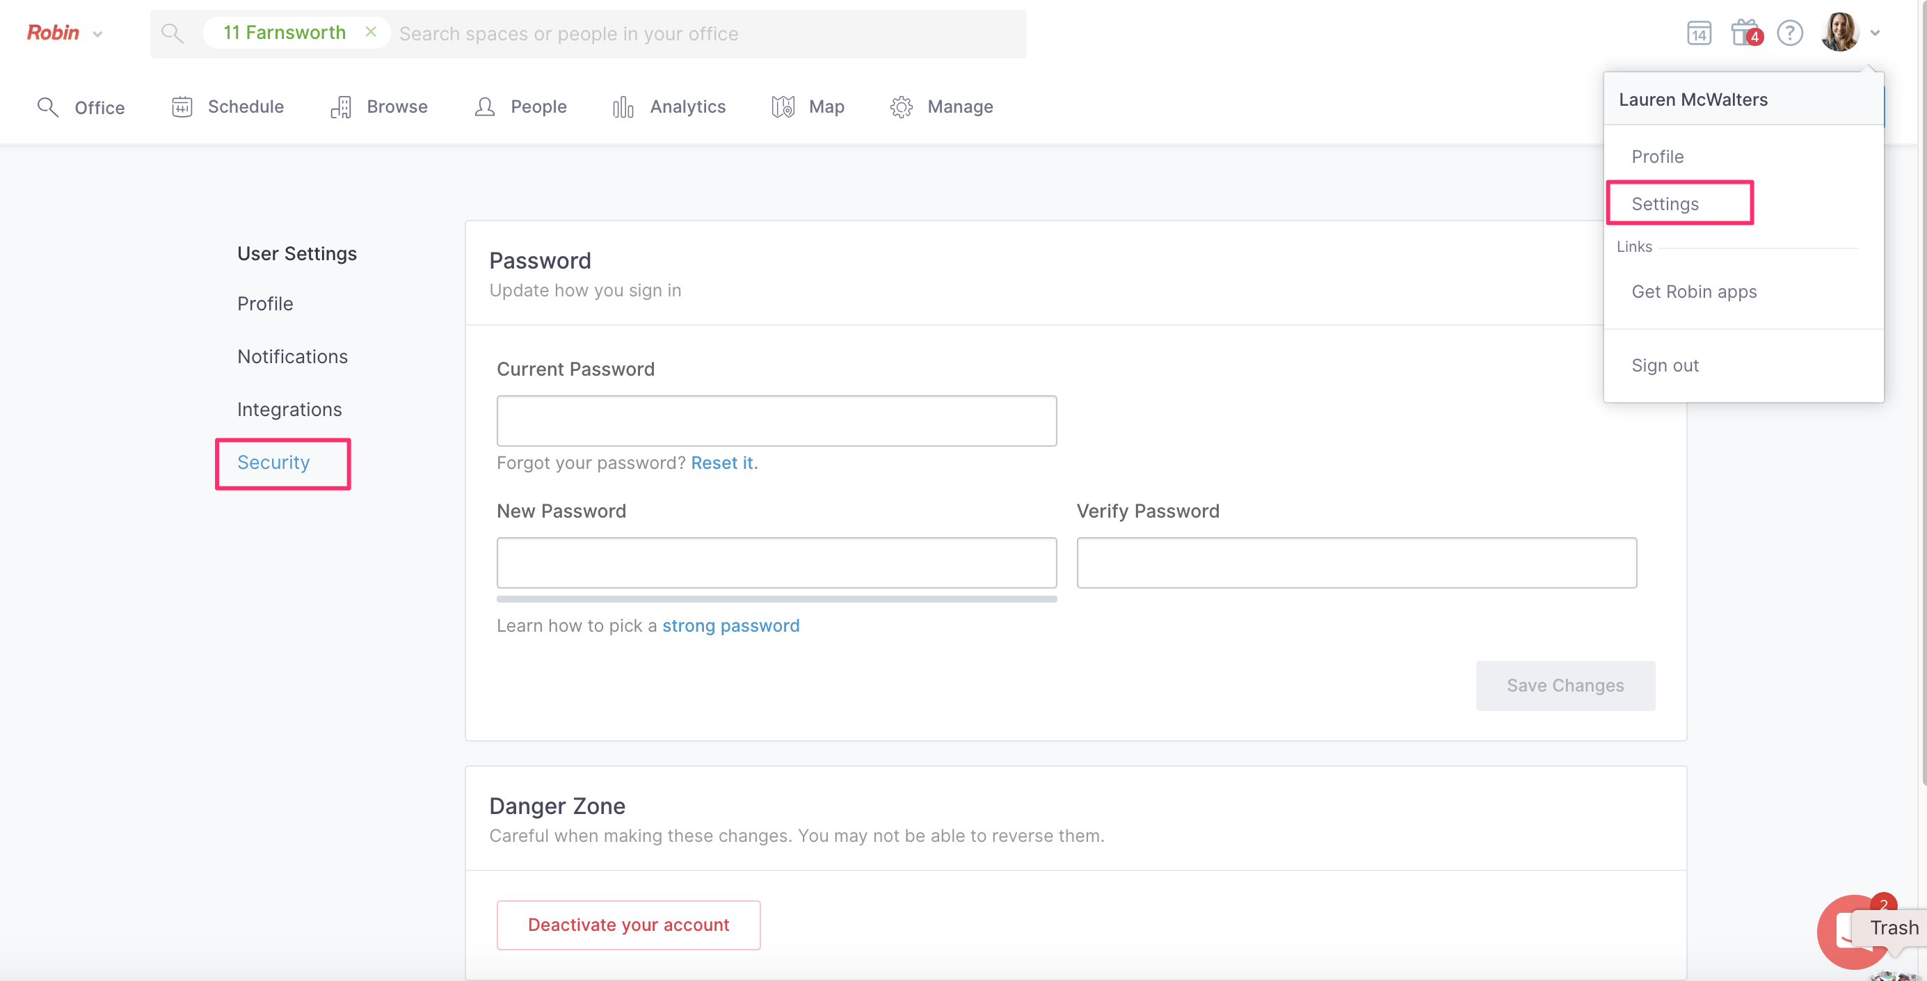Focus the Current Password input field

[776, 420]
